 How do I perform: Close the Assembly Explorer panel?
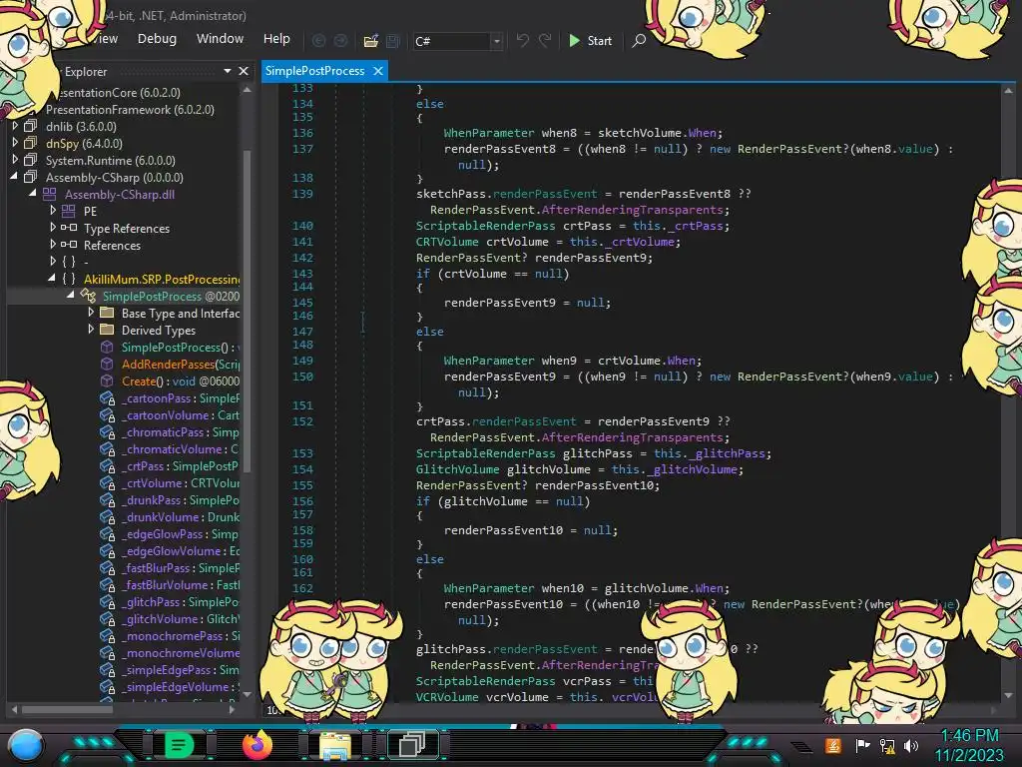[244, 71]
